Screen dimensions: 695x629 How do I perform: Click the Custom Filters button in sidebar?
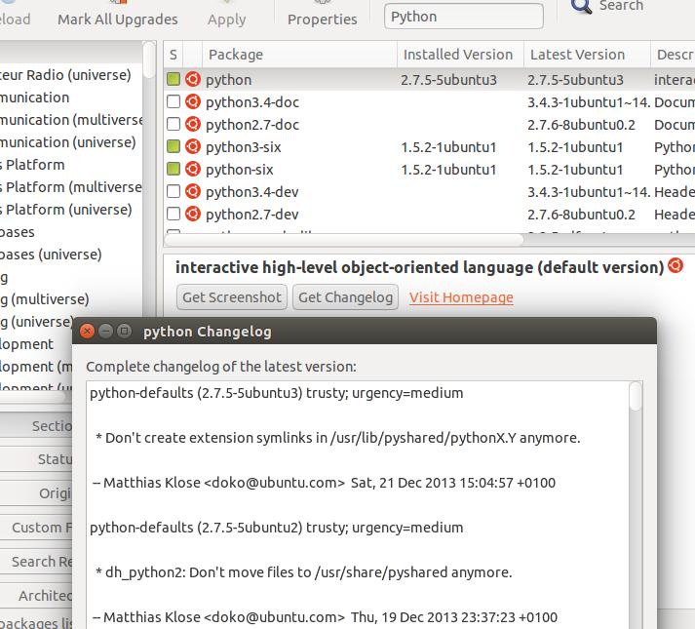tap(36, 527)
